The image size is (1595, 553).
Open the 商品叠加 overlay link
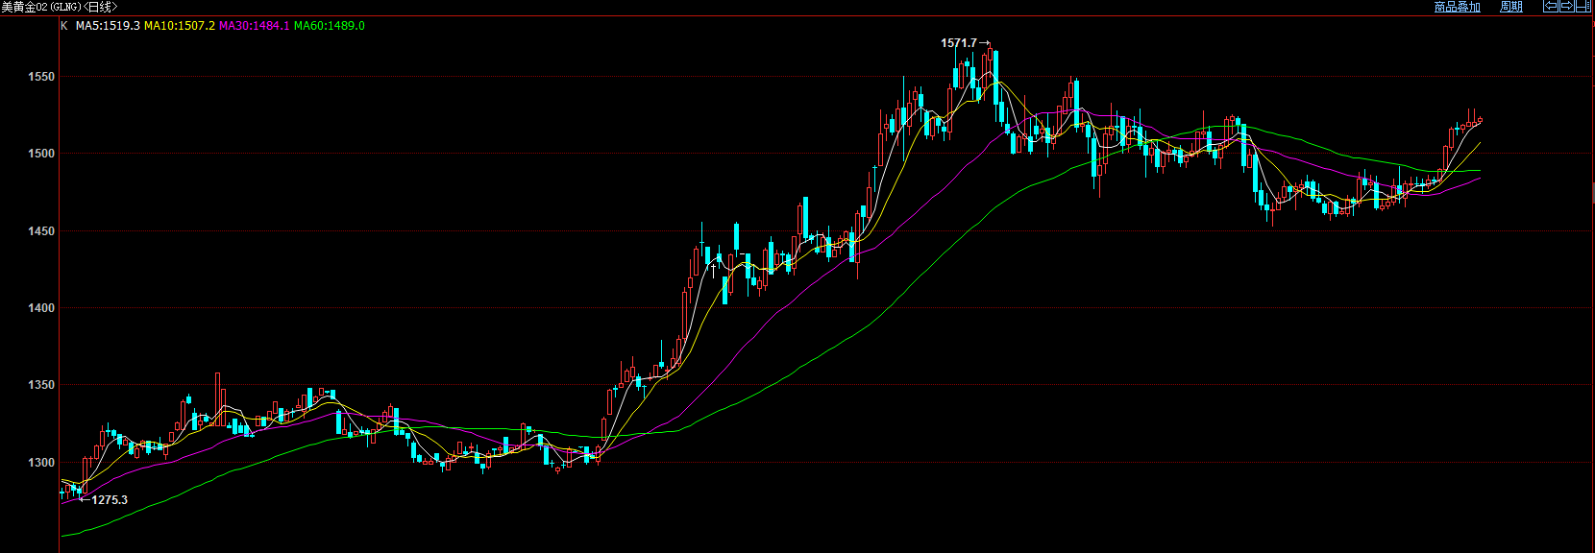(1457, 7)
